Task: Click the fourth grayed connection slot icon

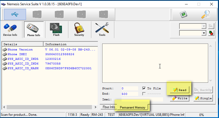Action: tap(104, 14)
